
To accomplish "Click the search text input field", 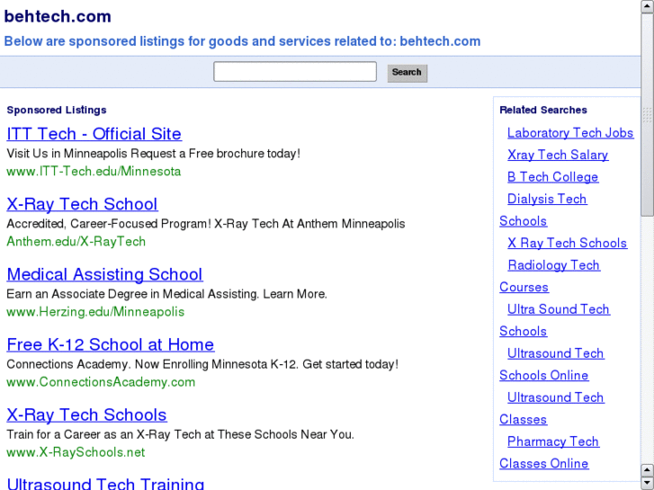I will coord(295,72).
